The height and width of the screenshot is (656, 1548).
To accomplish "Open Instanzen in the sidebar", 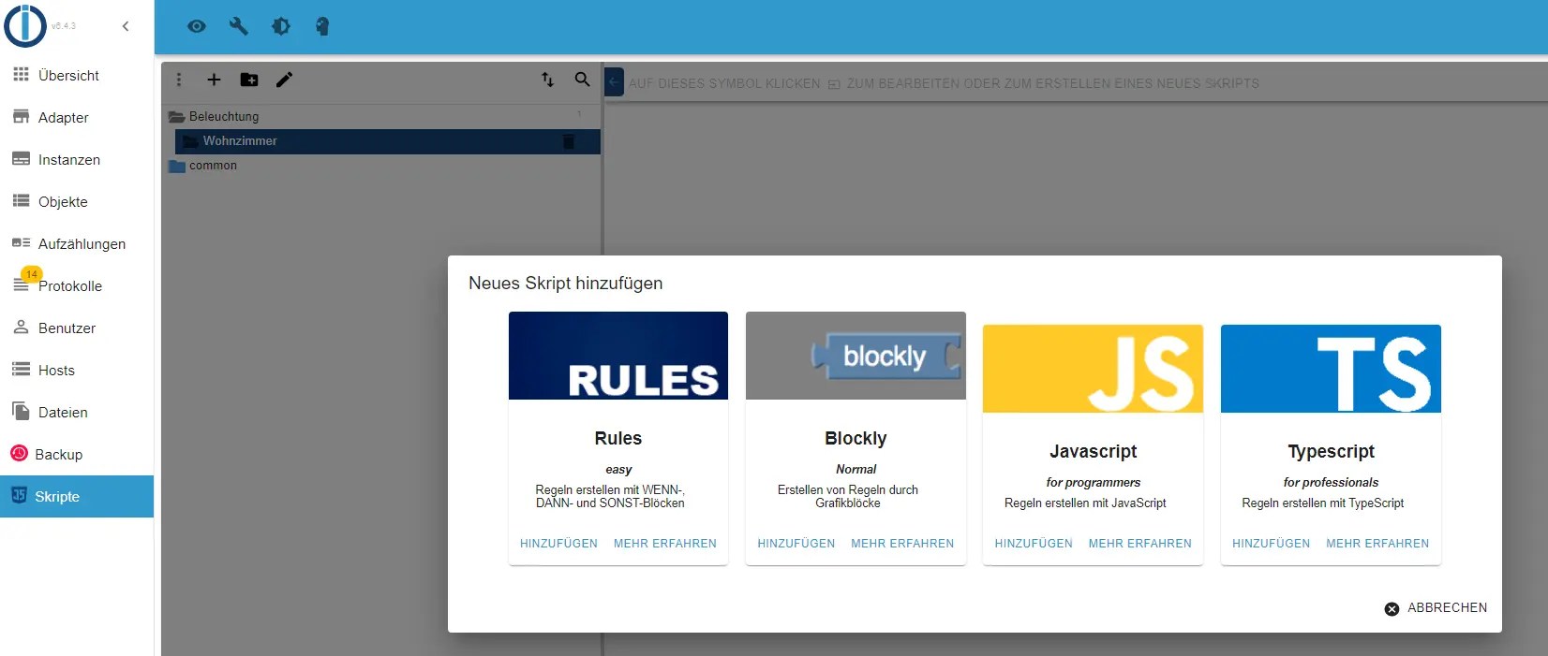I will 77,159.
